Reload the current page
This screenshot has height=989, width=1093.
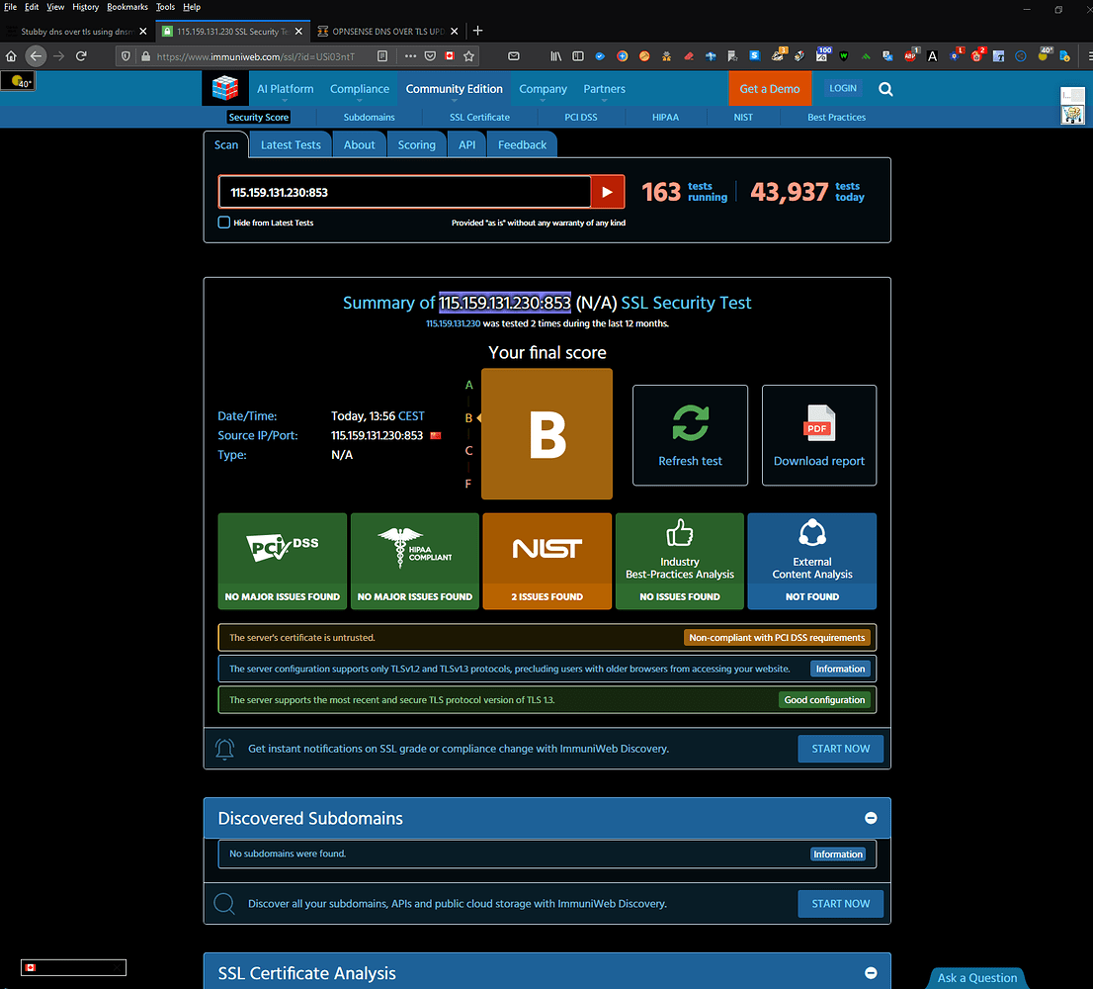82,56
